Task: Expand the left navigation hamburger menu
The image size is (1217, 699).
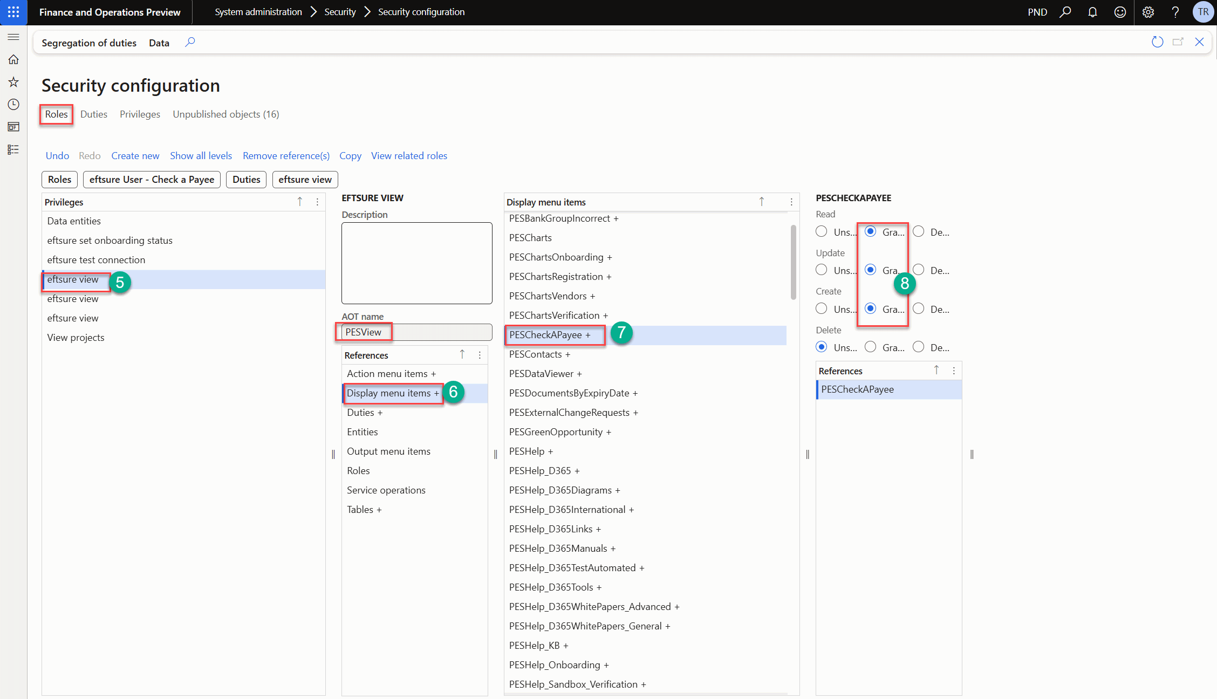Action: (13, 37)
